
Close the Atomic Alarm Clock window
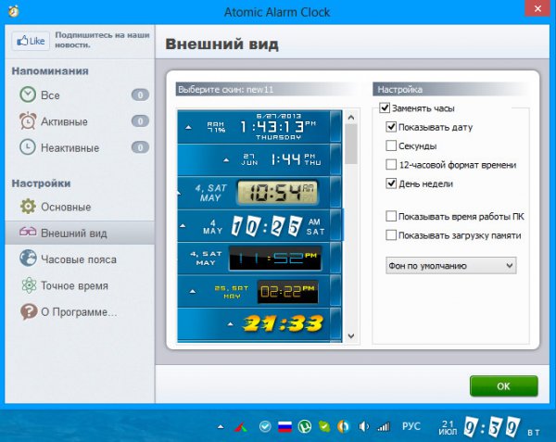(x=537, y=8)
